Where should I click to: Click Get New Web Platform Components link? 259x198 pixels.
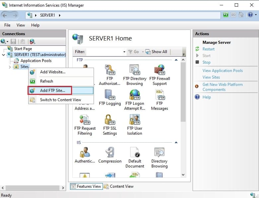coord(222,87)
